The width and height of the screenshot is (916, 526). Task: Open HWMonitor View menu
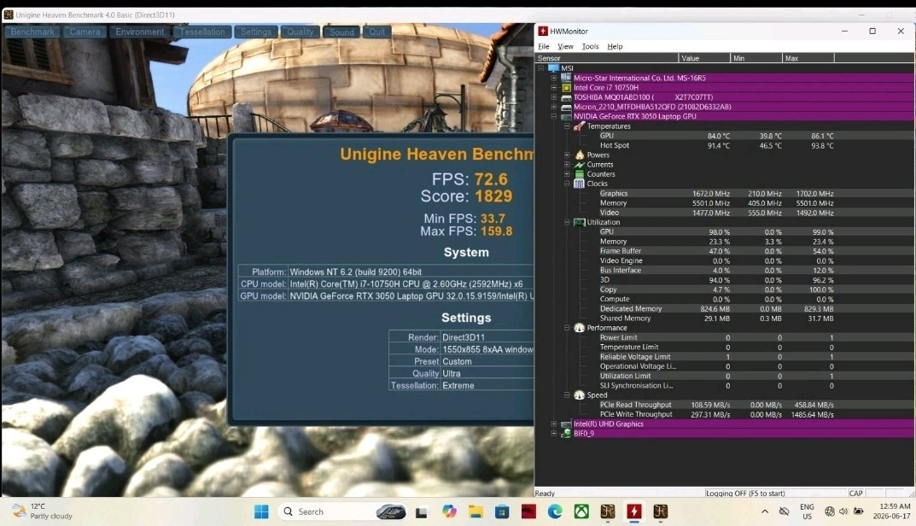pos(565,46)
